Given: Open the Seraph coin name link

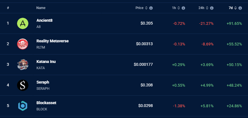Looking at the screenshot, I should click(43, 82).
